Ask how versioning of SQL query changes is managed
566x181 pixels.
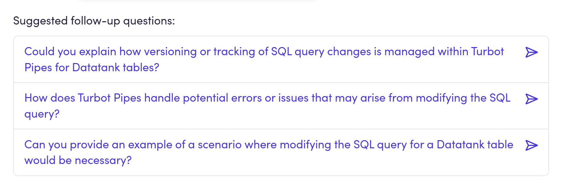tap(281, 59)
